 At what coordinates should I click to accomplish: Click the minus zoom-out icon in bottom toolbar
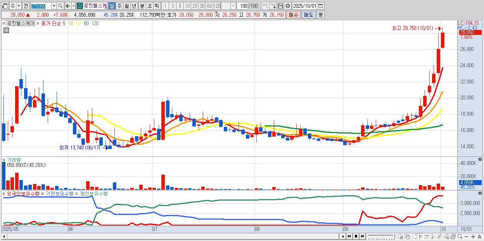tap(466, 236)
